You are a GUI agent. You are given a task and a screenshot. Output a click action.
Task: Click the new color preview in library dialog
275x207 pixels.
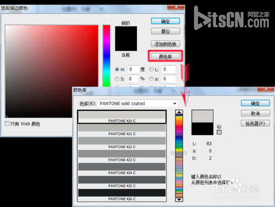tap(202, 116)
